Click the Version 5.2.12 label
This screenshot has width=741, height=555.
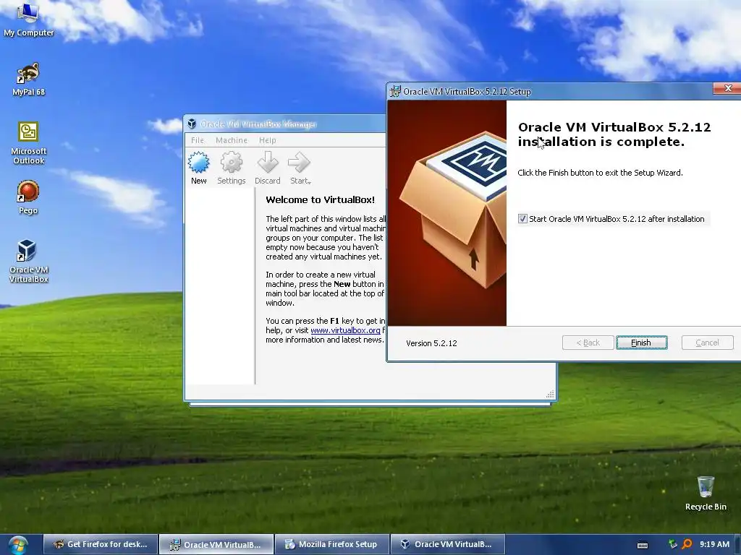(431, 343)
